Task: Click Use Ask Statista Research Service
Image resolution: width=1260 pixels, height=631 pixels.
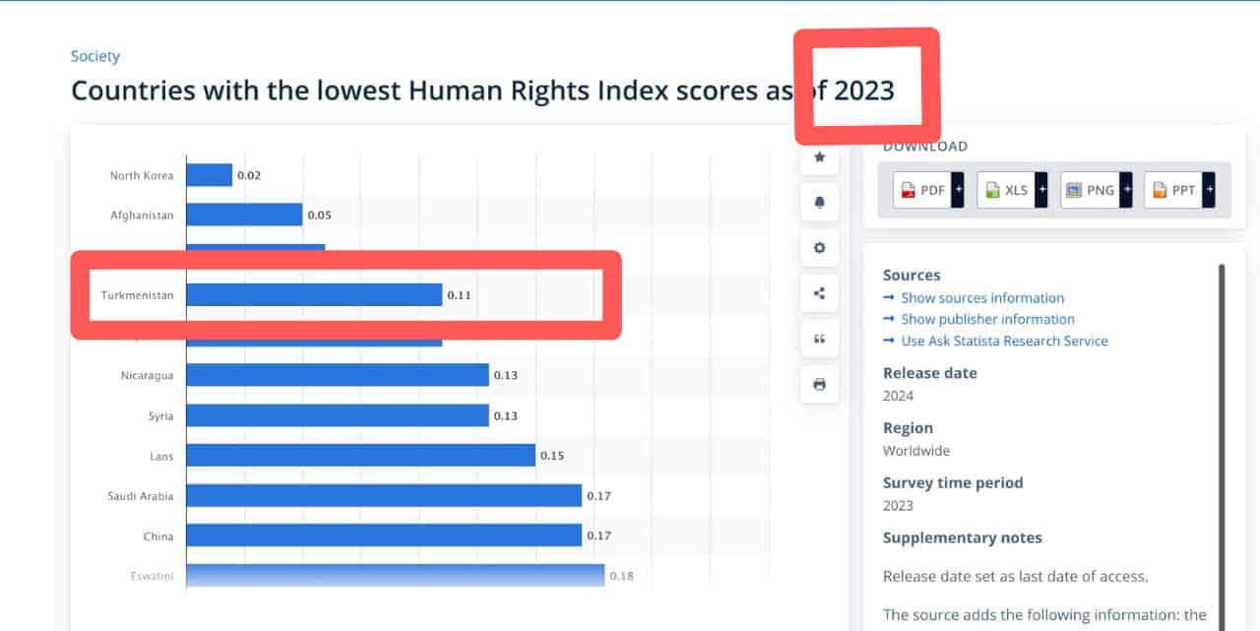Action: [1004, 342]
